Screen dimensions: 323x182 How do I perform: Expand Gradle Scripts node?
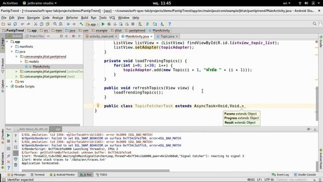point(7,86)
